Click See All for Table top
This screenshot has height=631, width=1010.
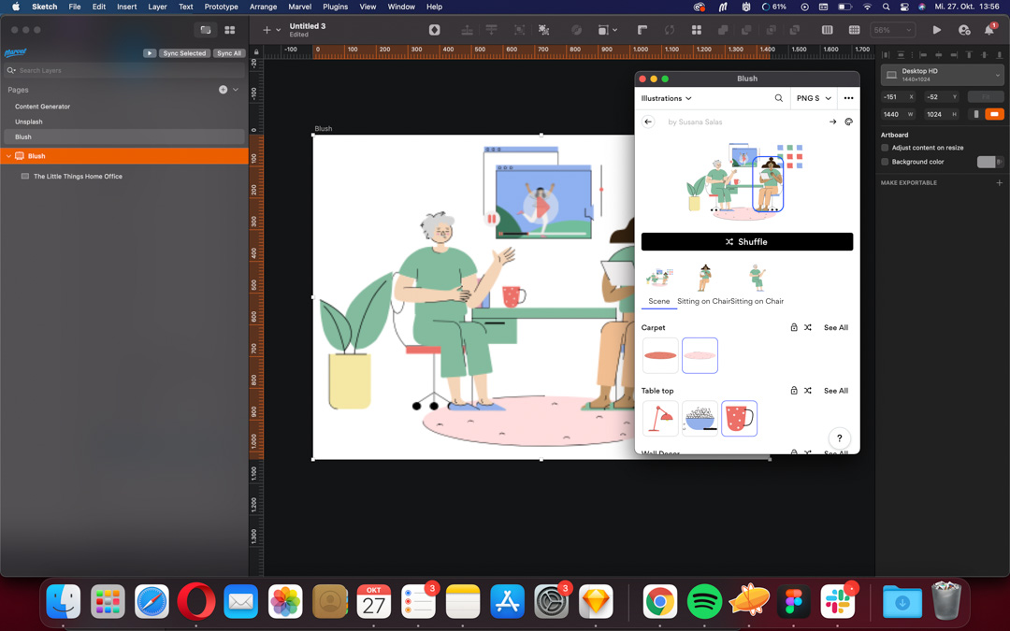[x=835, y=391]
